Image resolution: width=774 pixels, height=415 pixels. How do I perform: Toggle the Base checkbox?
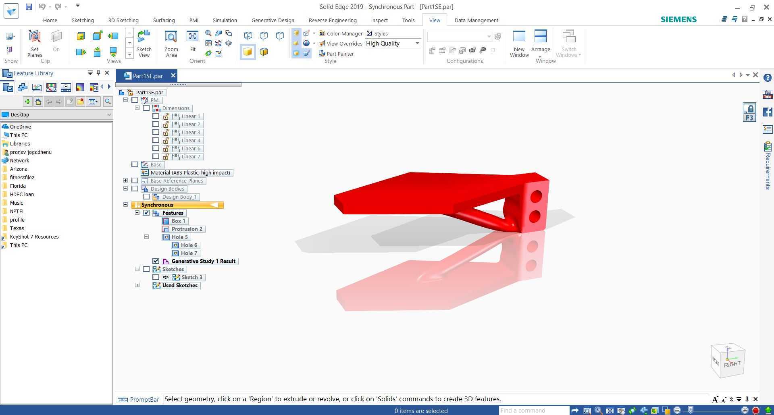(135, 164)
